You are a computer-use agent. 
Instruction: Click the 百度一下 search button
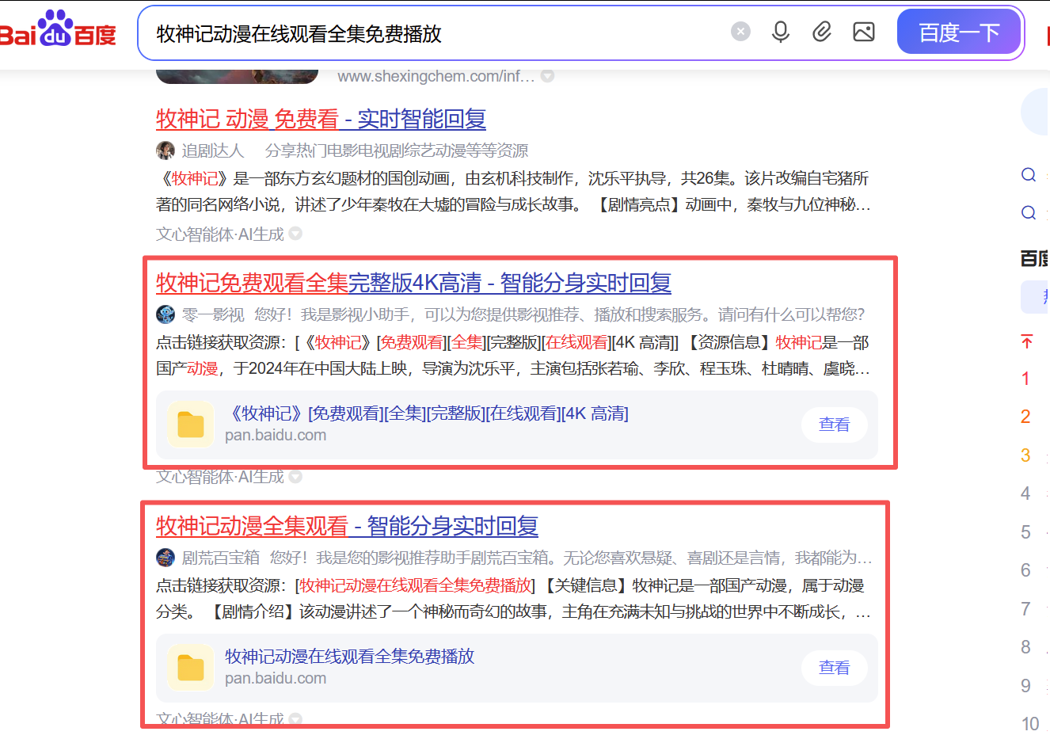959,31
